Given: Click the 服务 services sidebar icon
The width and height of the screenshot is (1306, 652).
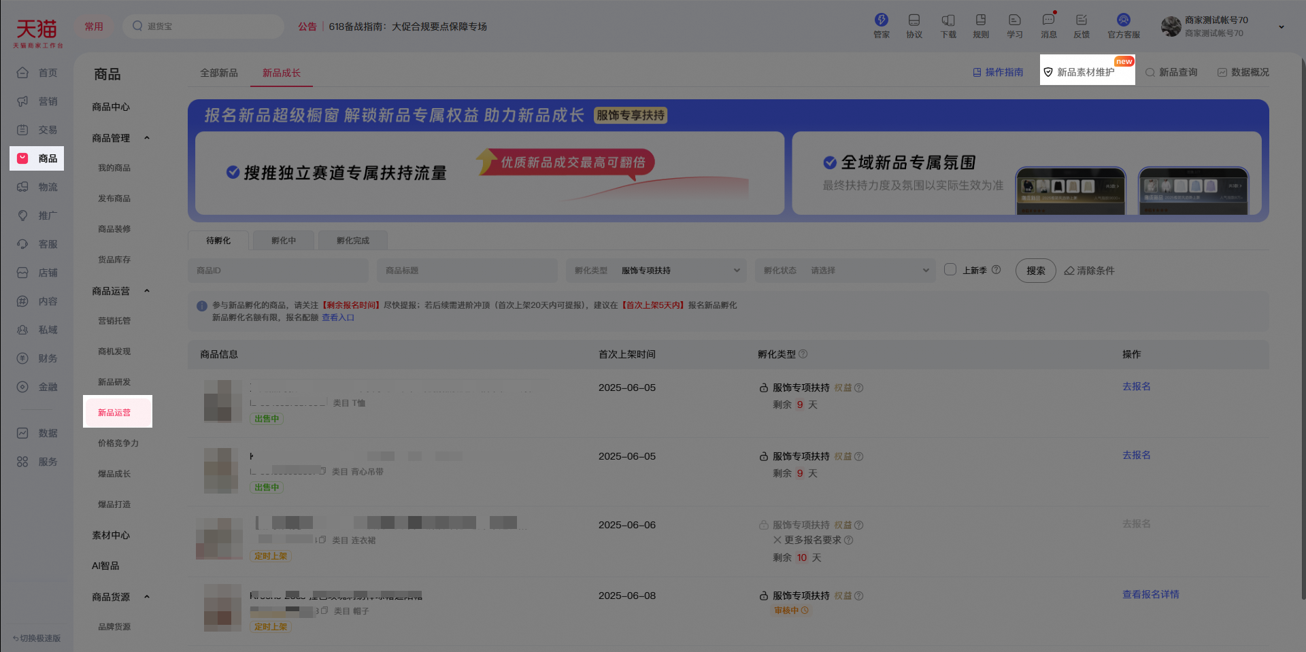Looking at the screenshot, I should point(22,462).
